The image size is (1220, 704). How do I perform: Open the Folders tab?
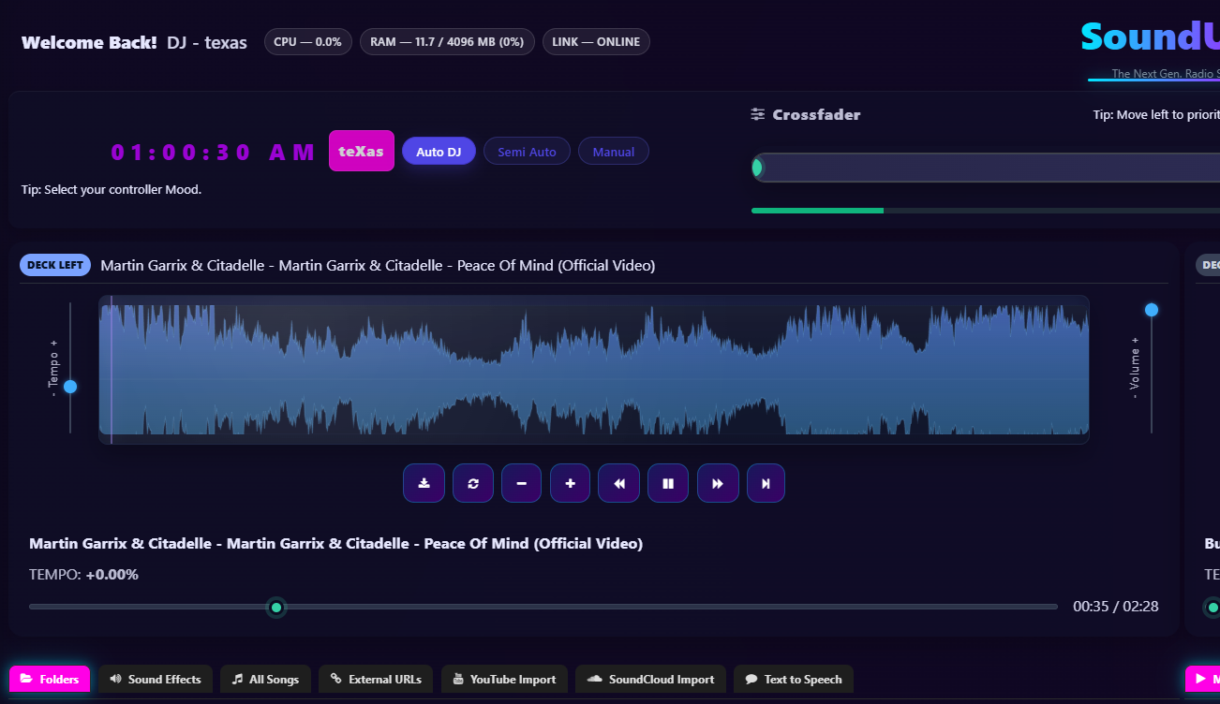[50, 680]
